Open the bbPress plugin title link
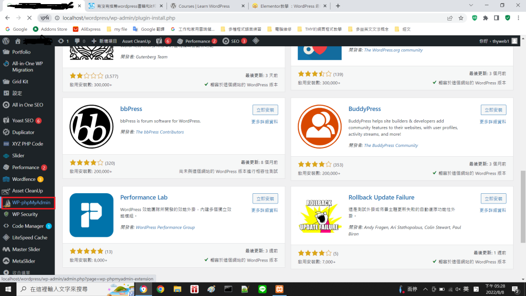 pos(131,109)
